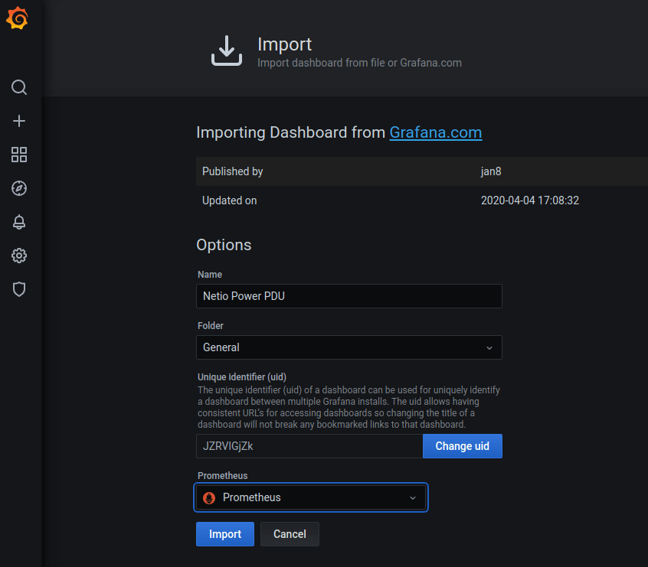648x567 pixels.
Task: Click subtitle Import dashboard from file or Grafana.com
Action: [359, 63]
